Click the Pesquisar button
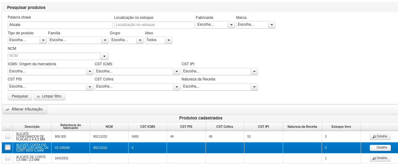The image size is (398, 164). coord(20,97)
